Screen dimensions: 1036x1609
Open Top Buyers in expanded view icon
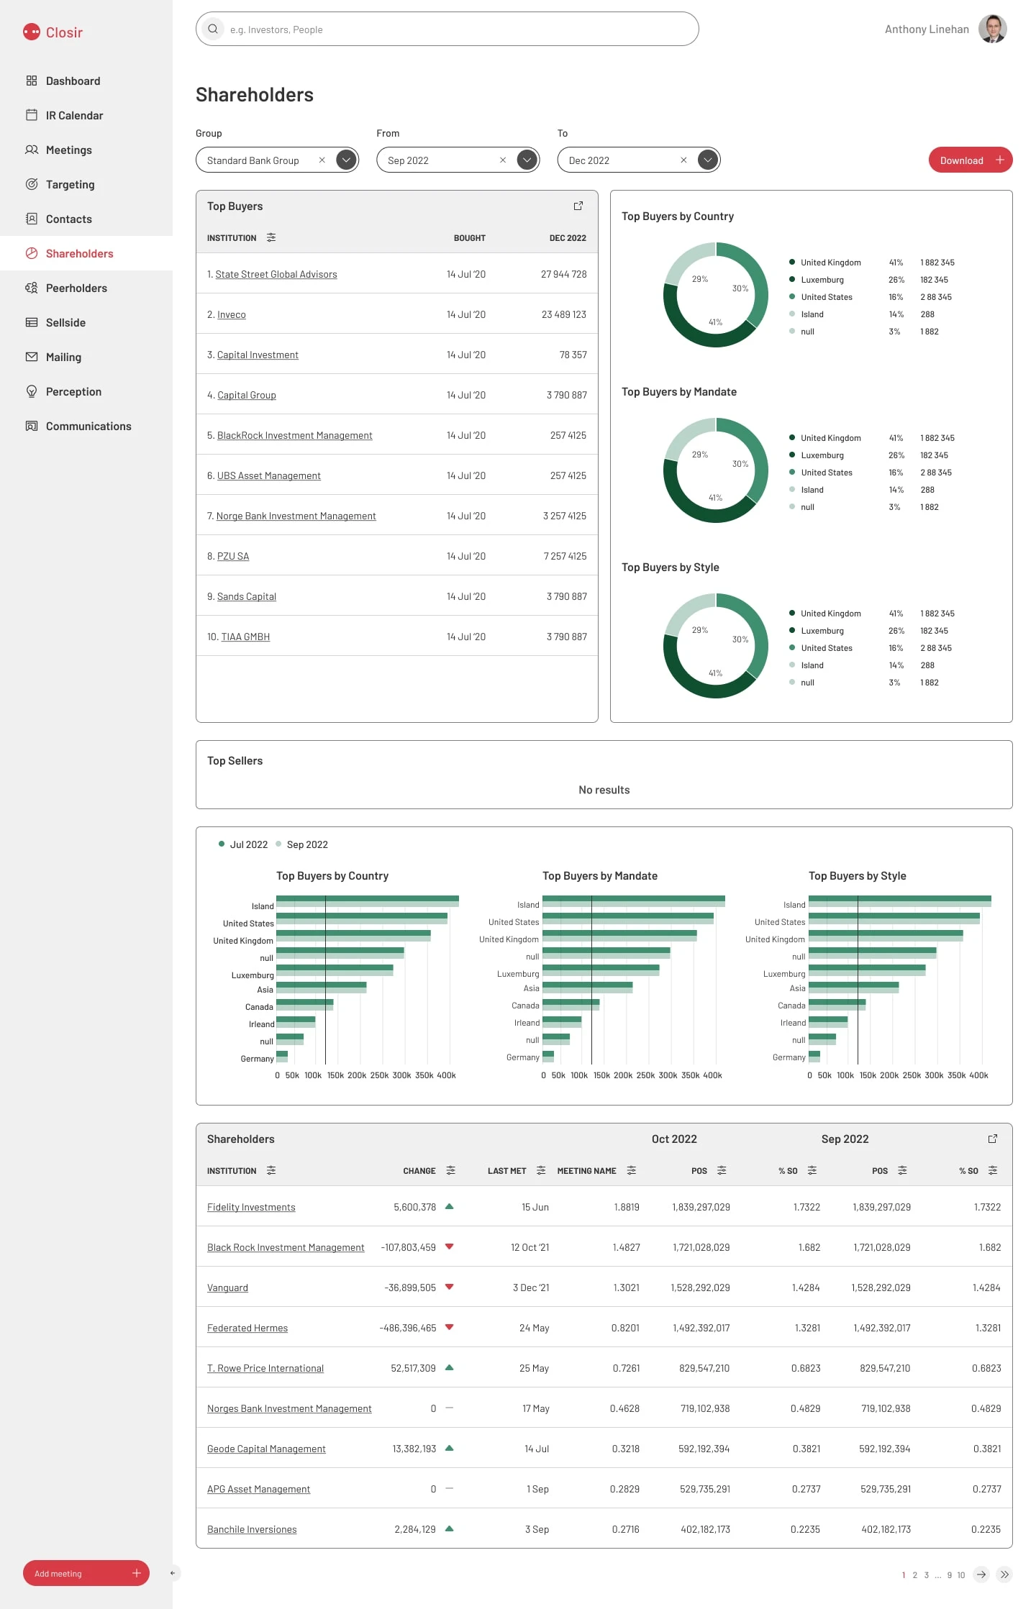click(x=578, y=206)
